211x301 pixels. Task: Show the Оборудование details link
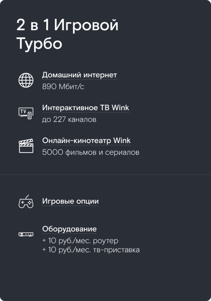pyautogui.click(x=69, y=229)
